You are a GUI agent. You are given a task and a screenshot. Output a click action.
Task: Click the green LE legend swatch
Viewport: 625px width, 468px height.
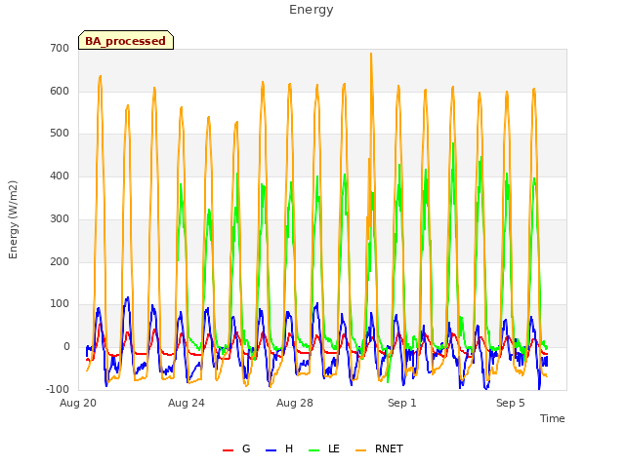tap(314, 450)
